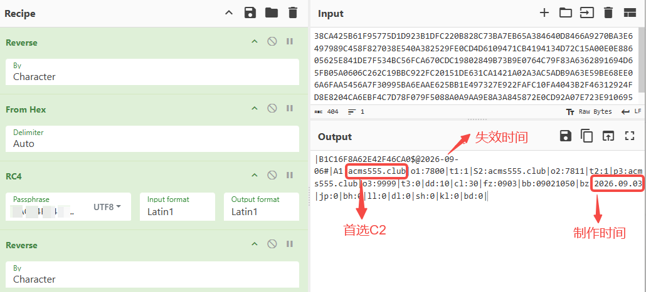Click the input line count 1
This screenshot has height=292, width=646.
coord(356,112)
